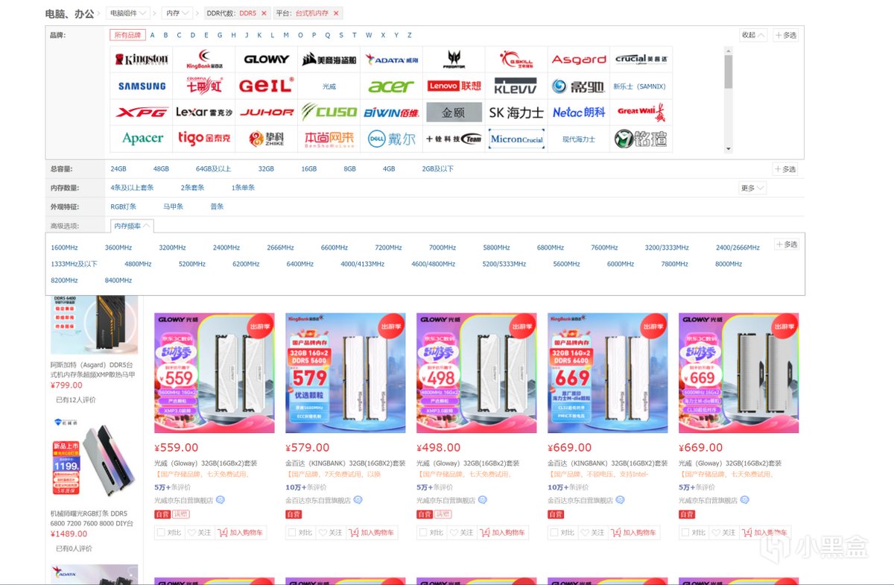Pick the acer brand logo
Image resolution: width=894 pixels, height=585 pixels.
(392, 86)
